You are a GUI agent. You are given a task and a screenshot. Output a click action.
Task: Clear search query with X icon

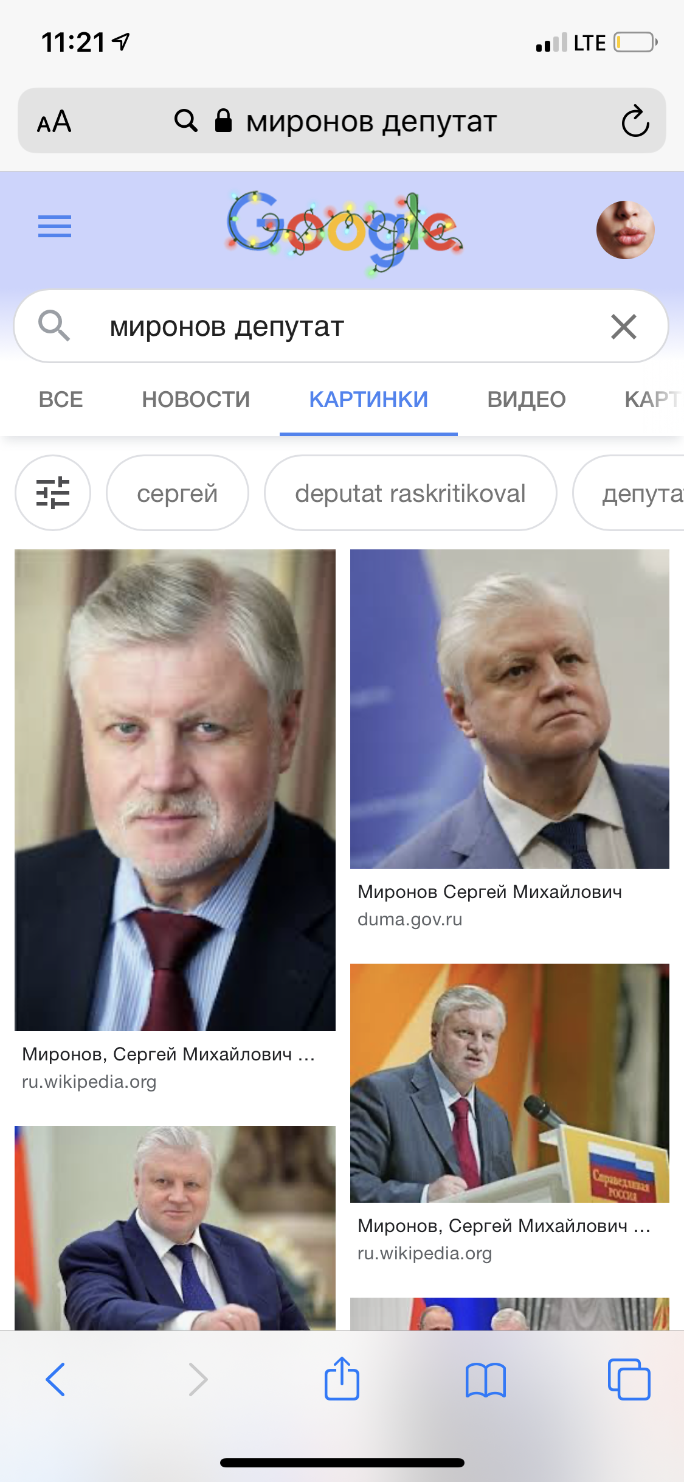(x=624, y=327)
